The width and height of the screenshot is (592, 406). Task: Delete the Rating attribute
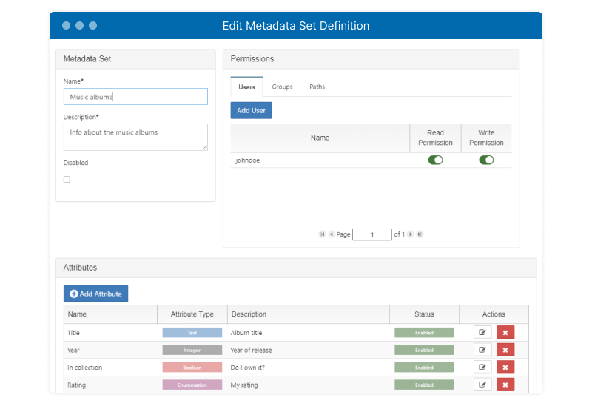tap(505, 385)
